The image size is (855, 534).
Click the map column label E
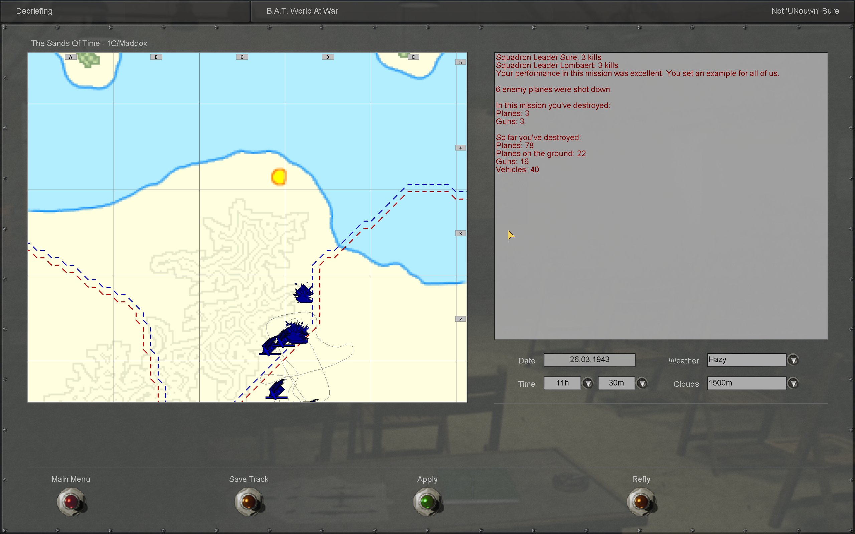(413, 57)
